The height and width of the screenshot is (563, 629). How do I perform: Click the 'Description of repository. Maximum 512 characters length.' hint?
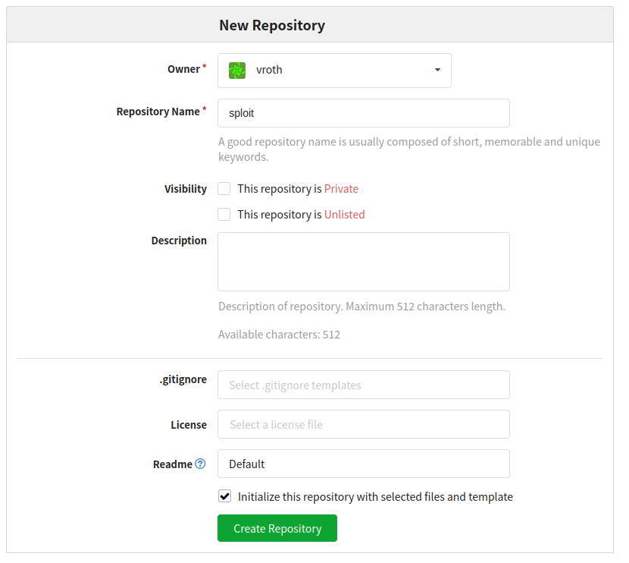361,307
